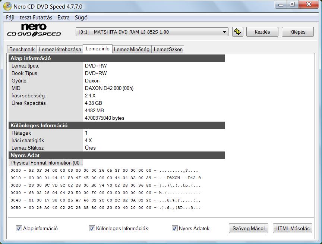Click the hex data row 0020
This screenshot has width=322, height=244.
coord(105,185)
